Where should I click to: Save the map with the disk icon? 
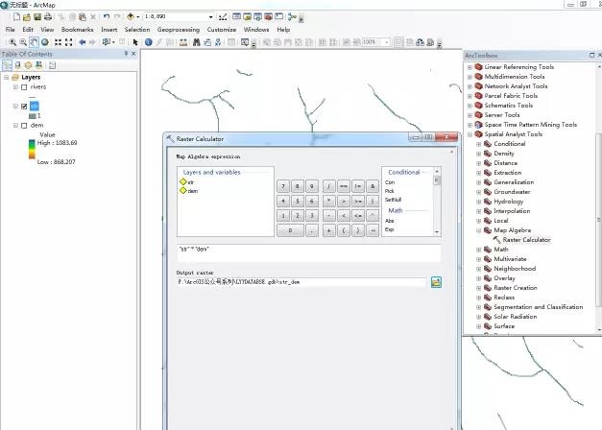click(x=37, y=16)
